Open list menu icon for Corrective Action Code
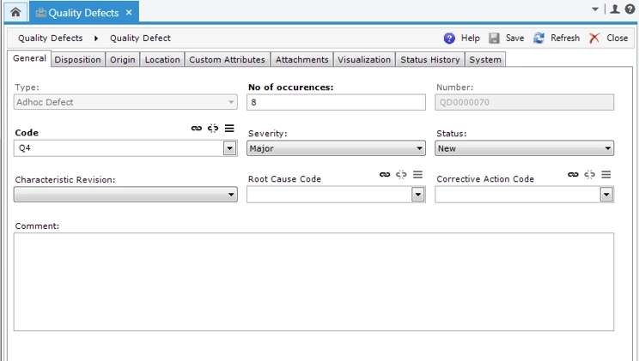Image resolution: width=639 pixels, height=361 pixels. click(x=606, y=174)
